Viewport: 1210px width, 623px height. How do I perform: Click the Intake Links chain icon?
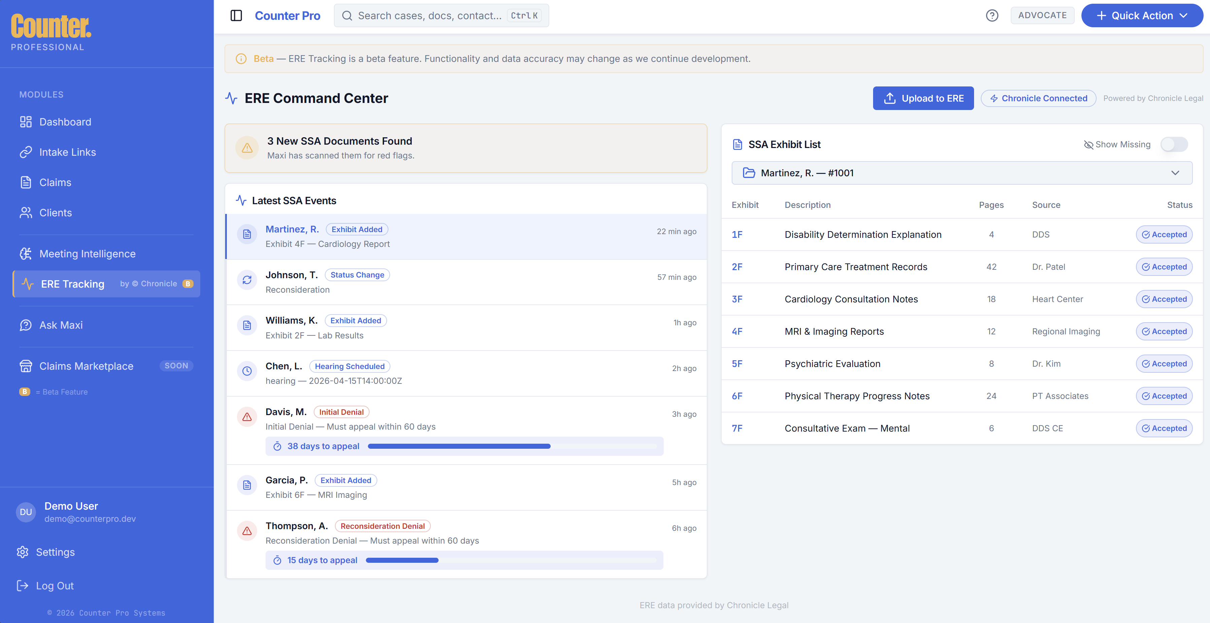pos(26,152)
